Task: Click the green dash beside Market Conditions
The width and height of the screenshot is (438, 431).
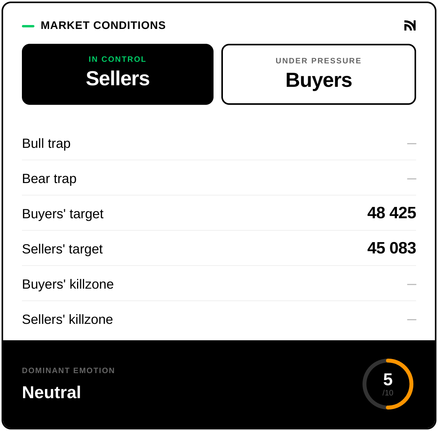Action: tap(28, 26)
